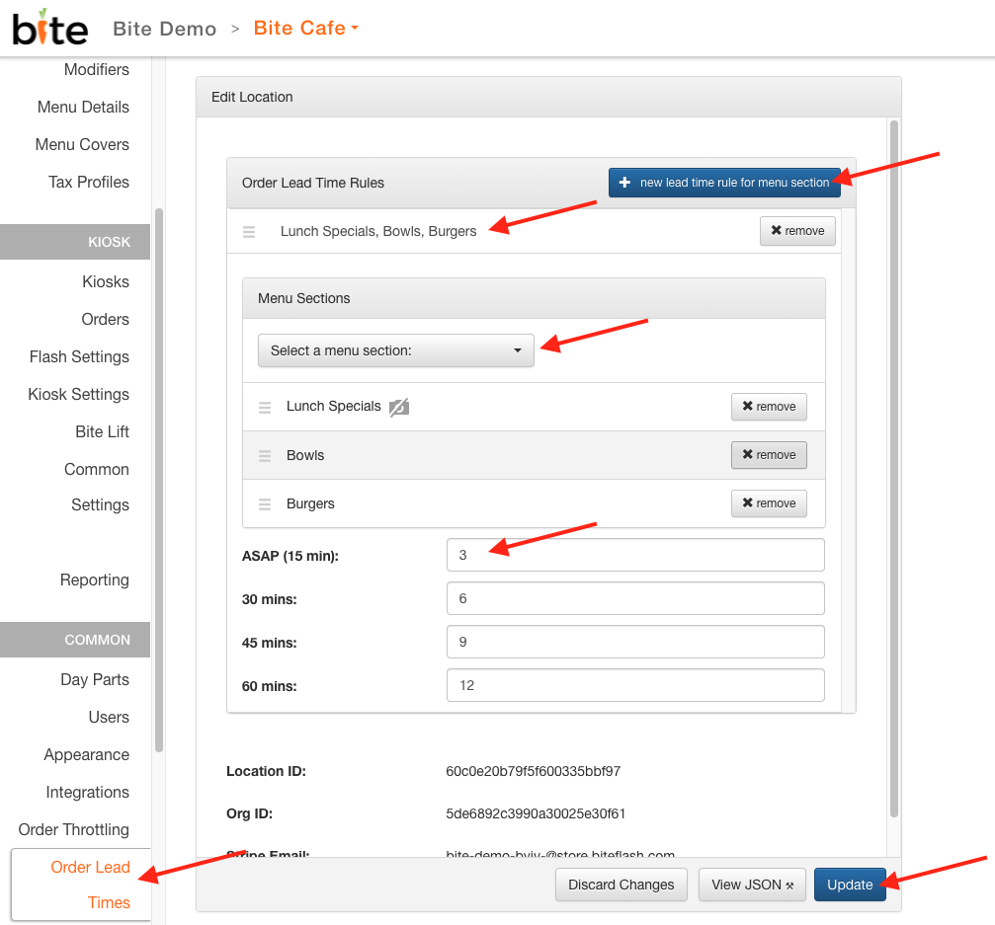Click the Edit Location panel scrollbar
This screenshot has height=925, width=995.
(x=894, y=469)
